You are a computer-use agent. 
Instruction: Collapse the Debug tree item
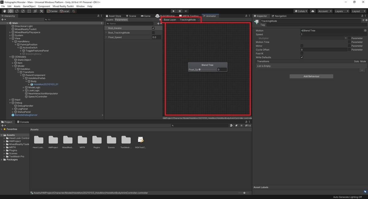[x=10, y=103]
